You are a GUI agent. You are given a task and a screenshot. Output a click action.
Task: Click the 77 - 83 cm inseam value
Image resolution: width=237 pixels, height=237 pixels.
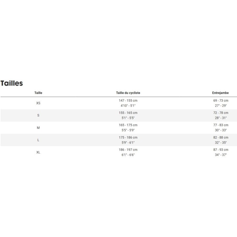(x=220, y=125)
